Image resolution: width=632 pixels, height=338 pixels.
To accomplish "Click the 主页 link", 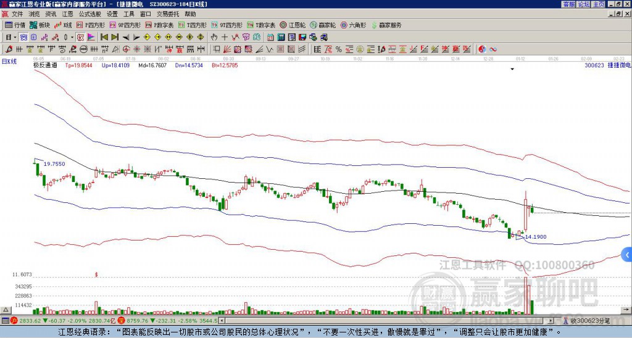I will [599, 4].
